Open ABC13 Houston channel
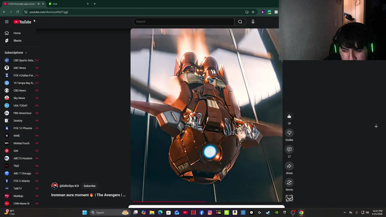 [x=22, y=158]
